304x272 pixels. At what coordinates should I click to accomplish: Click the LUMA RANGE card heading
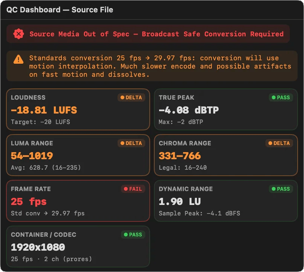click(x=32, y=143)
